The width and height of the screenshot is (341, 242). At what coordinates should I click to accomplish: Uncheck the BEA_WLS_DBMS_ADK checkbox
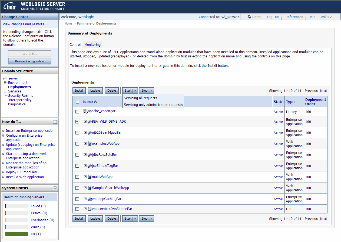point(77,122)
